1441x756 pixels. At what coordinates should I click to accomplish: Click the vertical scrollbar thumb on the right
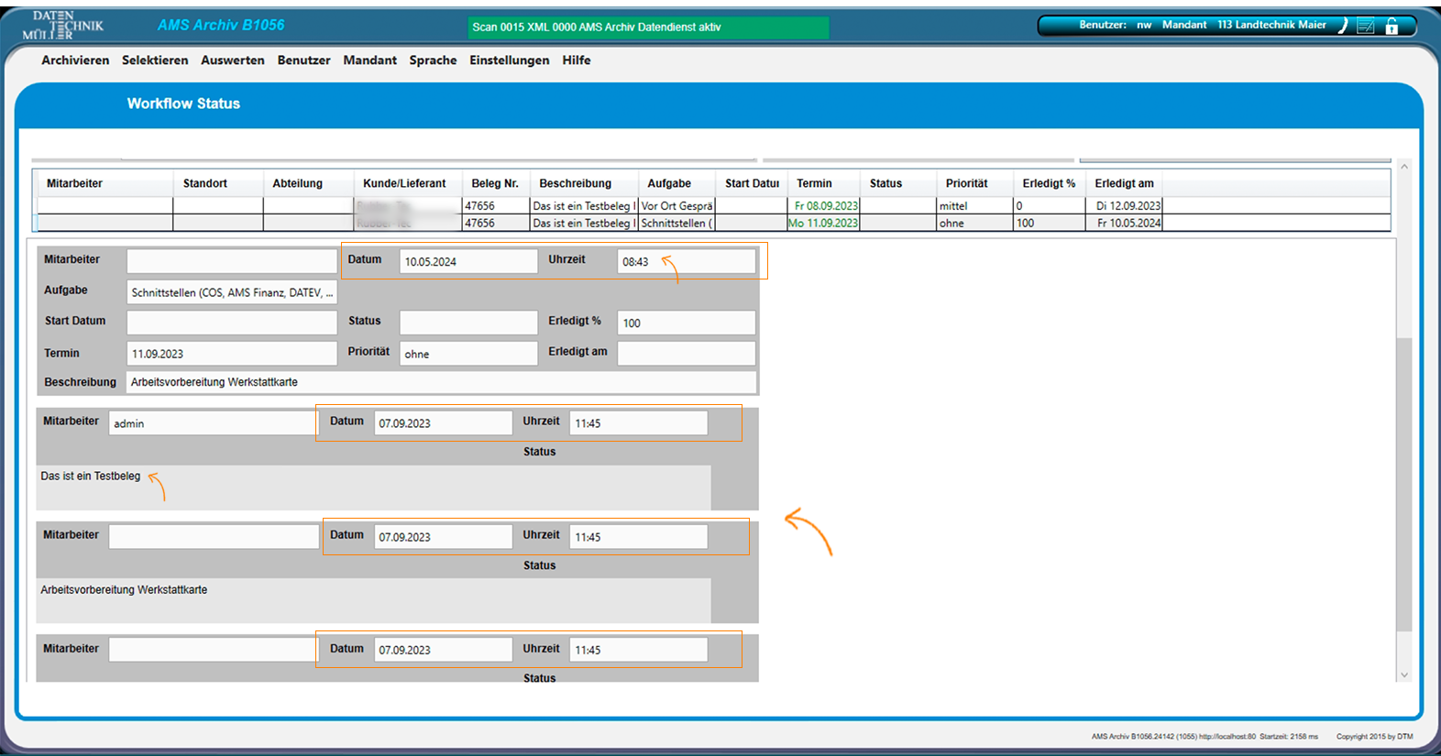click(1403, 484)
